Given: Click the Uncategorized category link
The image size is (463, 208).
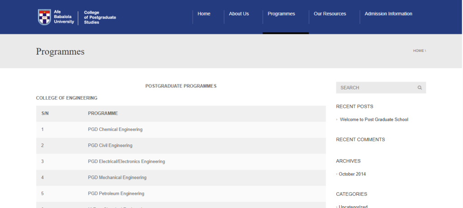Looking at the screenshot, I should tap(353, 207).
